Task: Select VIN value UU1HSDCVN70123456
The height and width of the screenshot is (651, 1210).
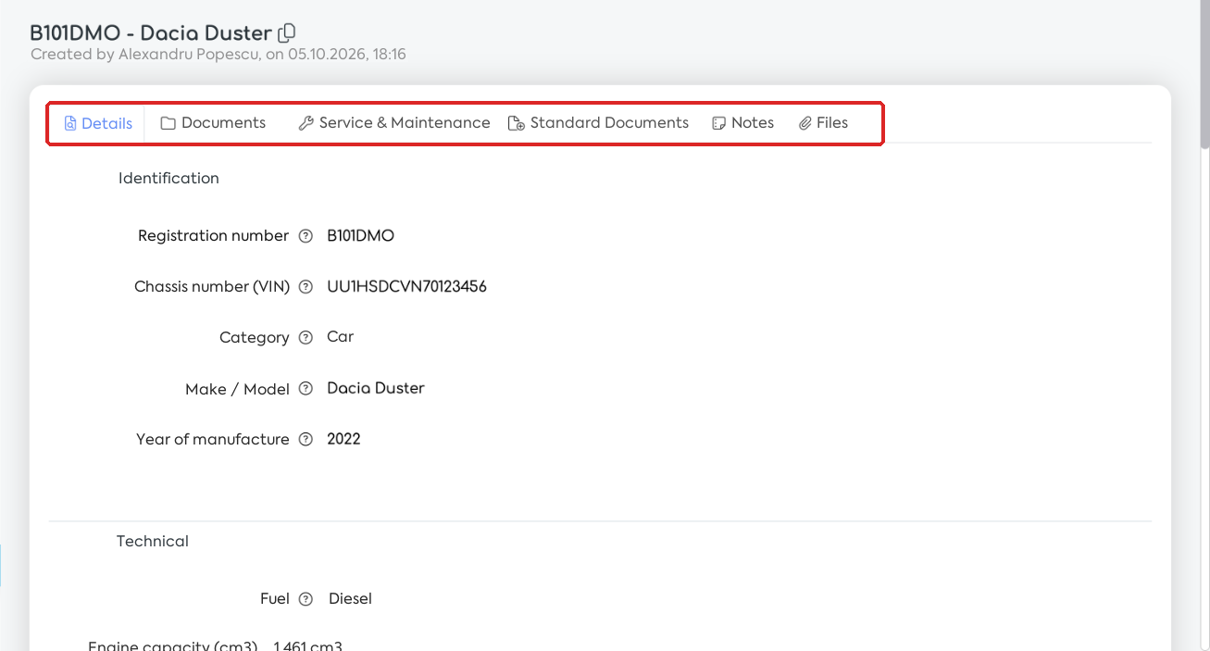Action: pyautogui.click(x=406, y=287)
